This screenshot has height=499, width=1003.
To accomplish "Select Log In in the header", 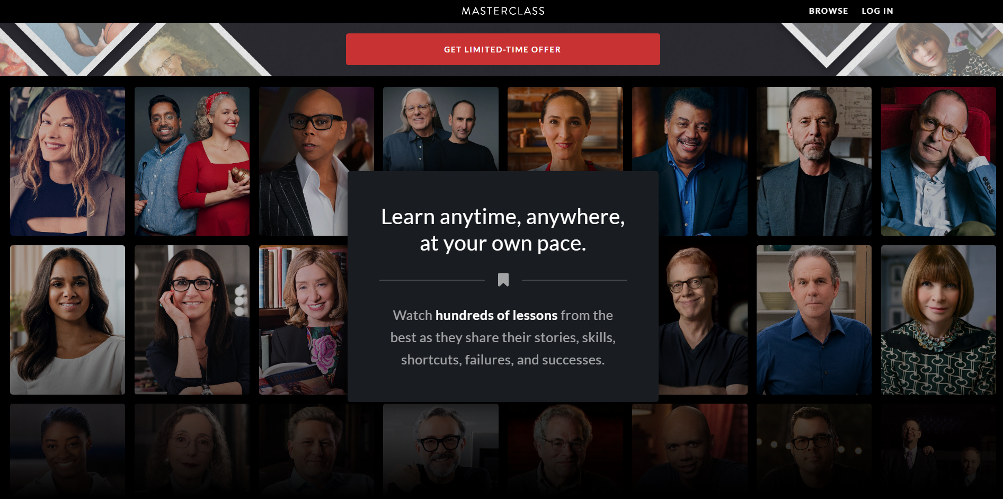I will 877,11.
